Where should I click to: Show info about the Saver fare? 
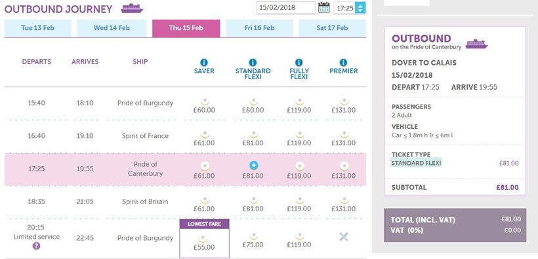coord(204,62)
